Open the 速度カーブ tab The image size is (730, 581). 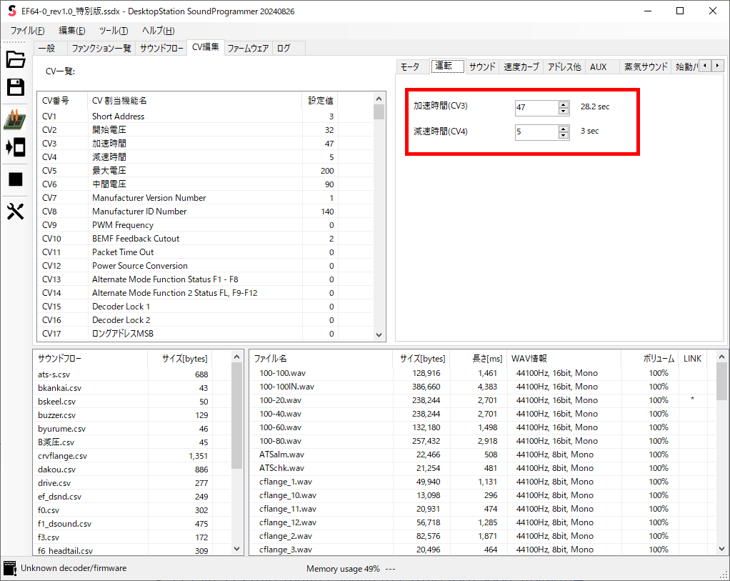click(x=521, y=66)
